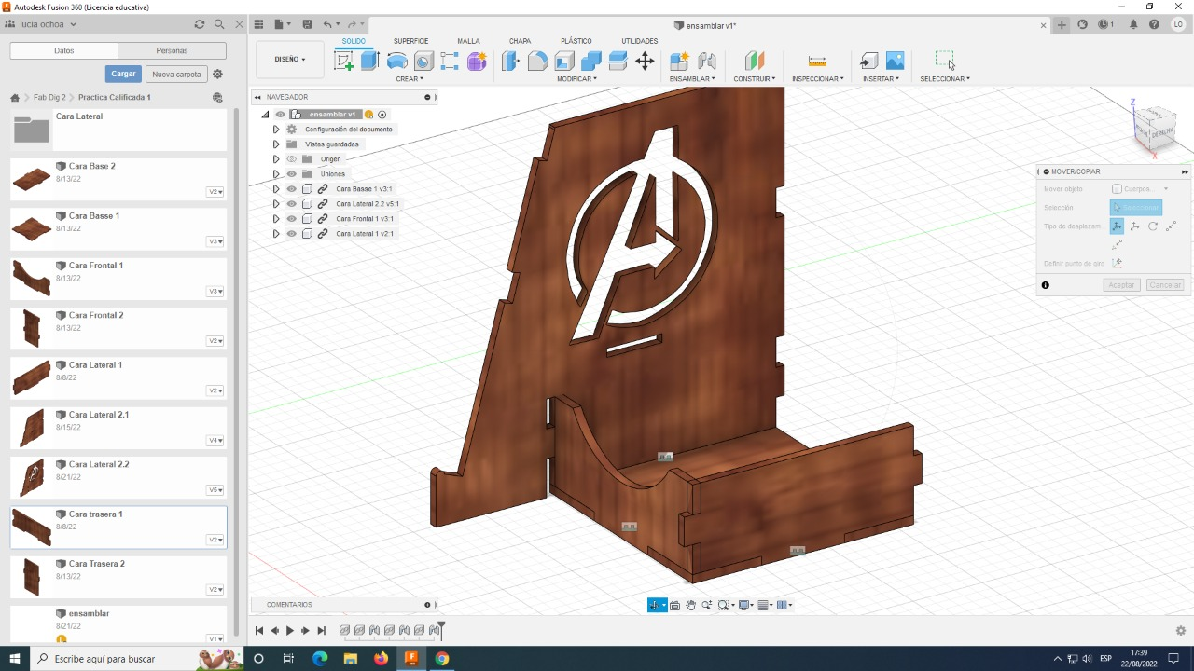The image size is (1194, 671).
Task: Click the Pan hand tool
Action: pyautogui.click(x=691, y=605)
